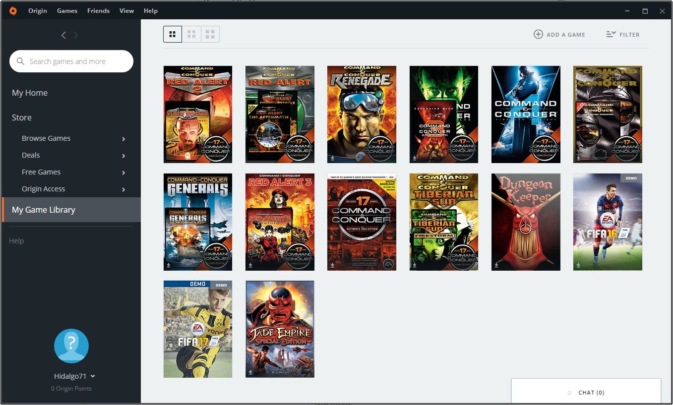Click the Hidalgo71 username
673x405 pixels.
pos(70,376)
